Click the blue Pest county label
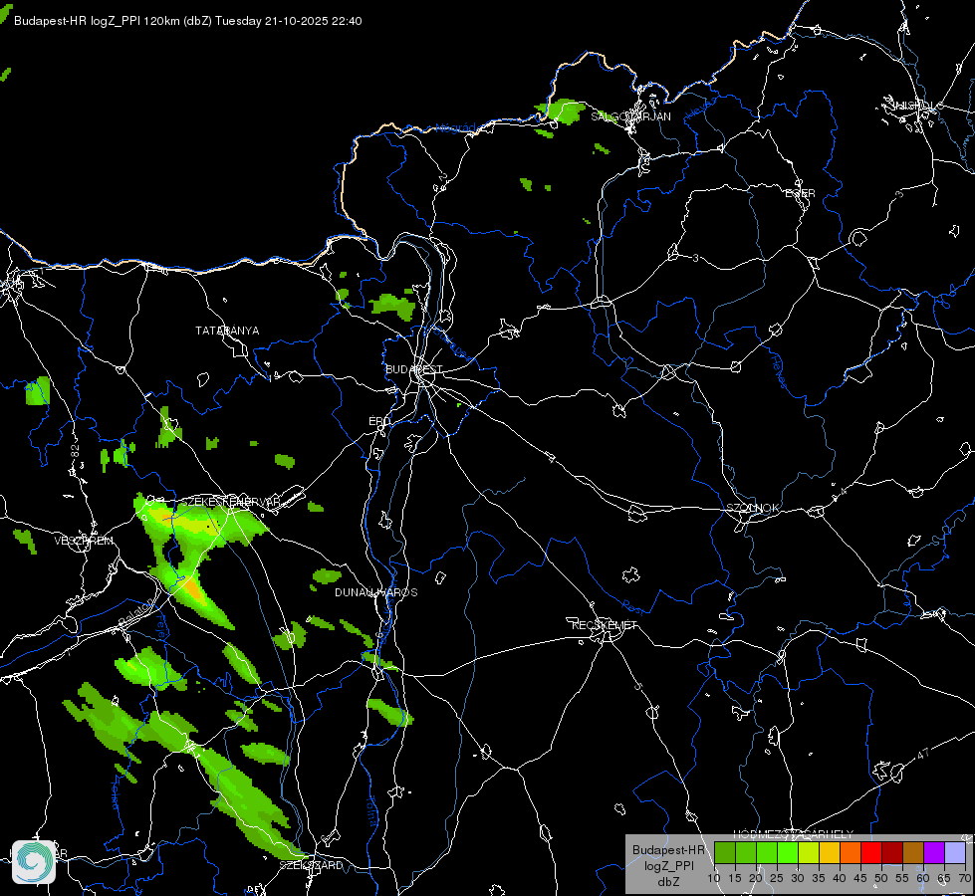 point(634,606)
